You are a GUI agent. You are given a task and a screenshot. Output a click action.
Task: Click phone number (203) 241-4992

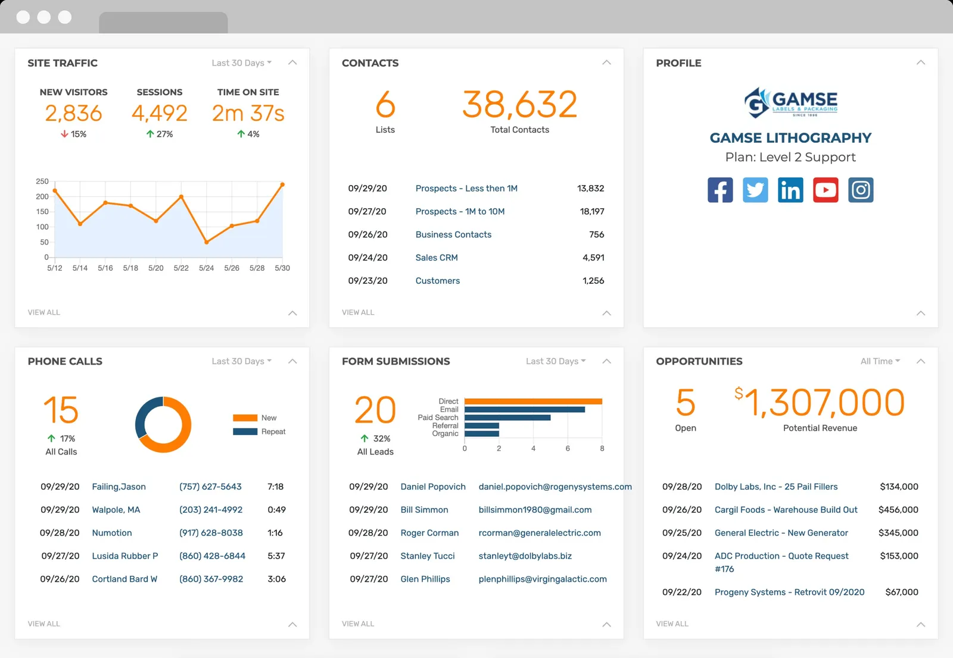[x=211, y=510]
